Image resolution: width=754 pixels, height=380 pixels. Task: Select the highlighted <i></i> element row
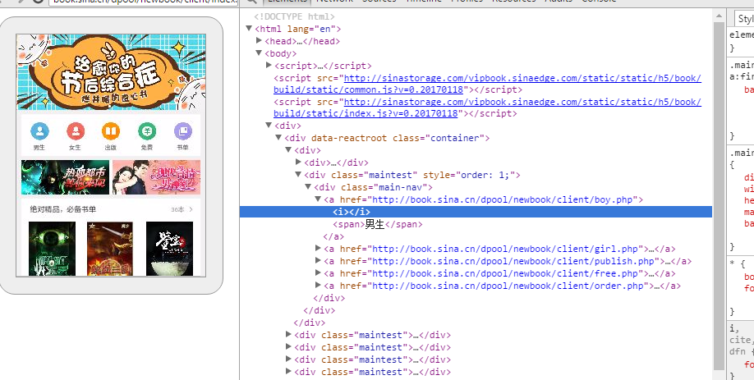coord(476,212)
